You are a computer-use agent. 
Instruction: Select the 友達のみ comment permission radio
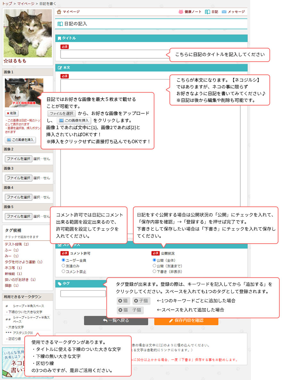(63, 266)
